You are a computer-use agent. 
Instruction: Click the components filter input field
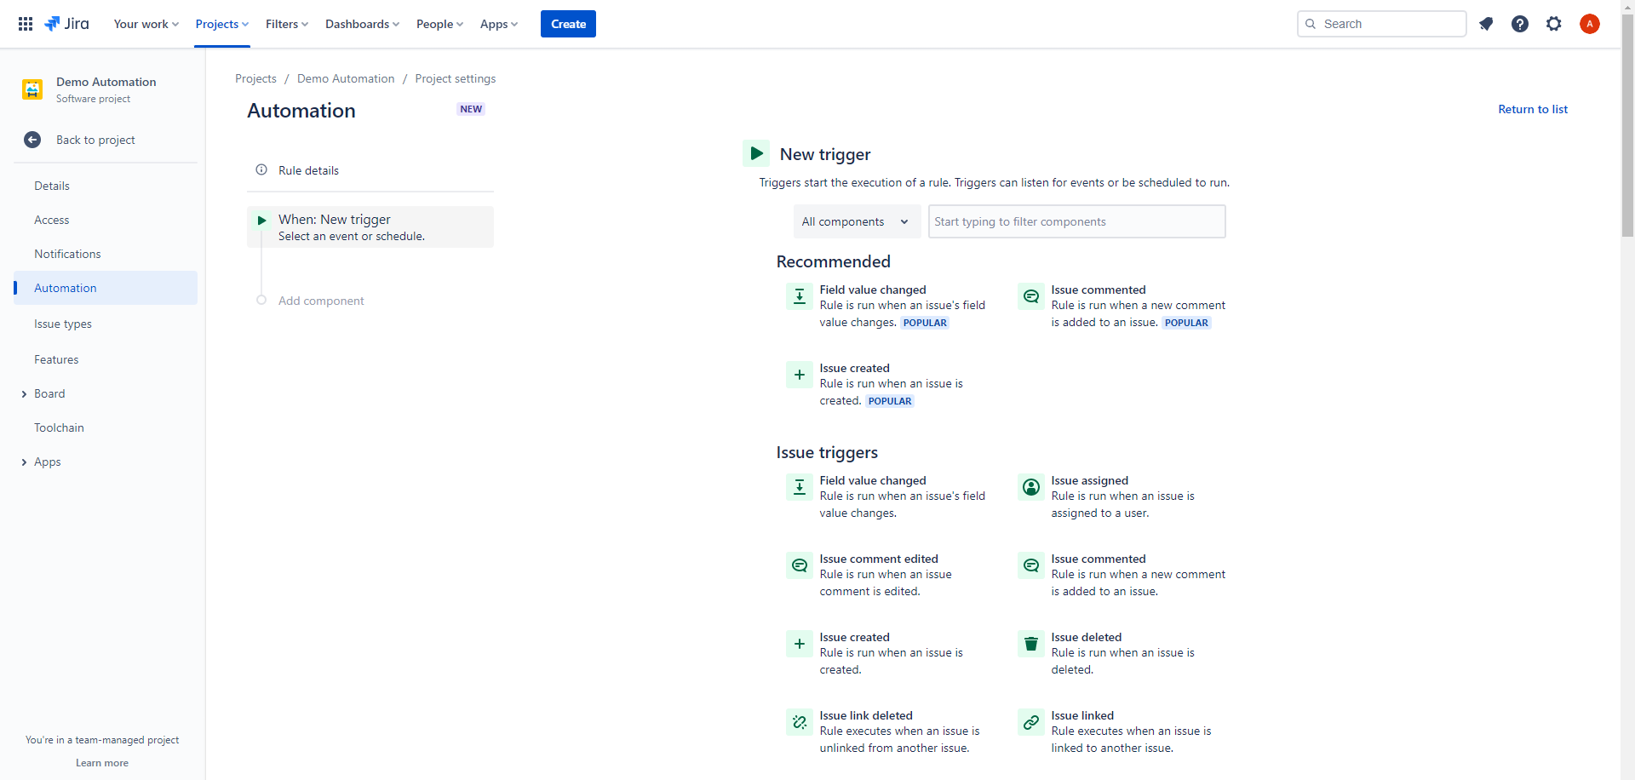[x=1076, y=221]
